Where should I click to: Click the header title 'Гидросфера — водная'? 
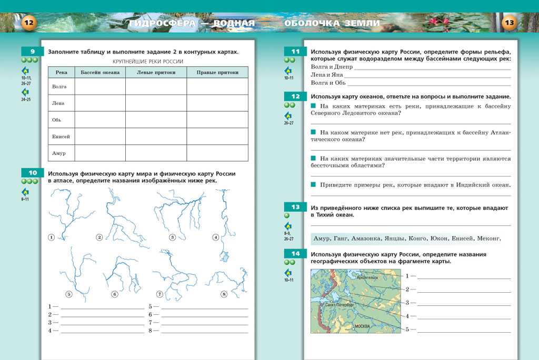point(192,23)
